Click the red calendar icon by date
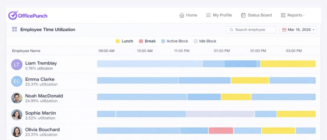327x140 pixels. pos(284,30)
